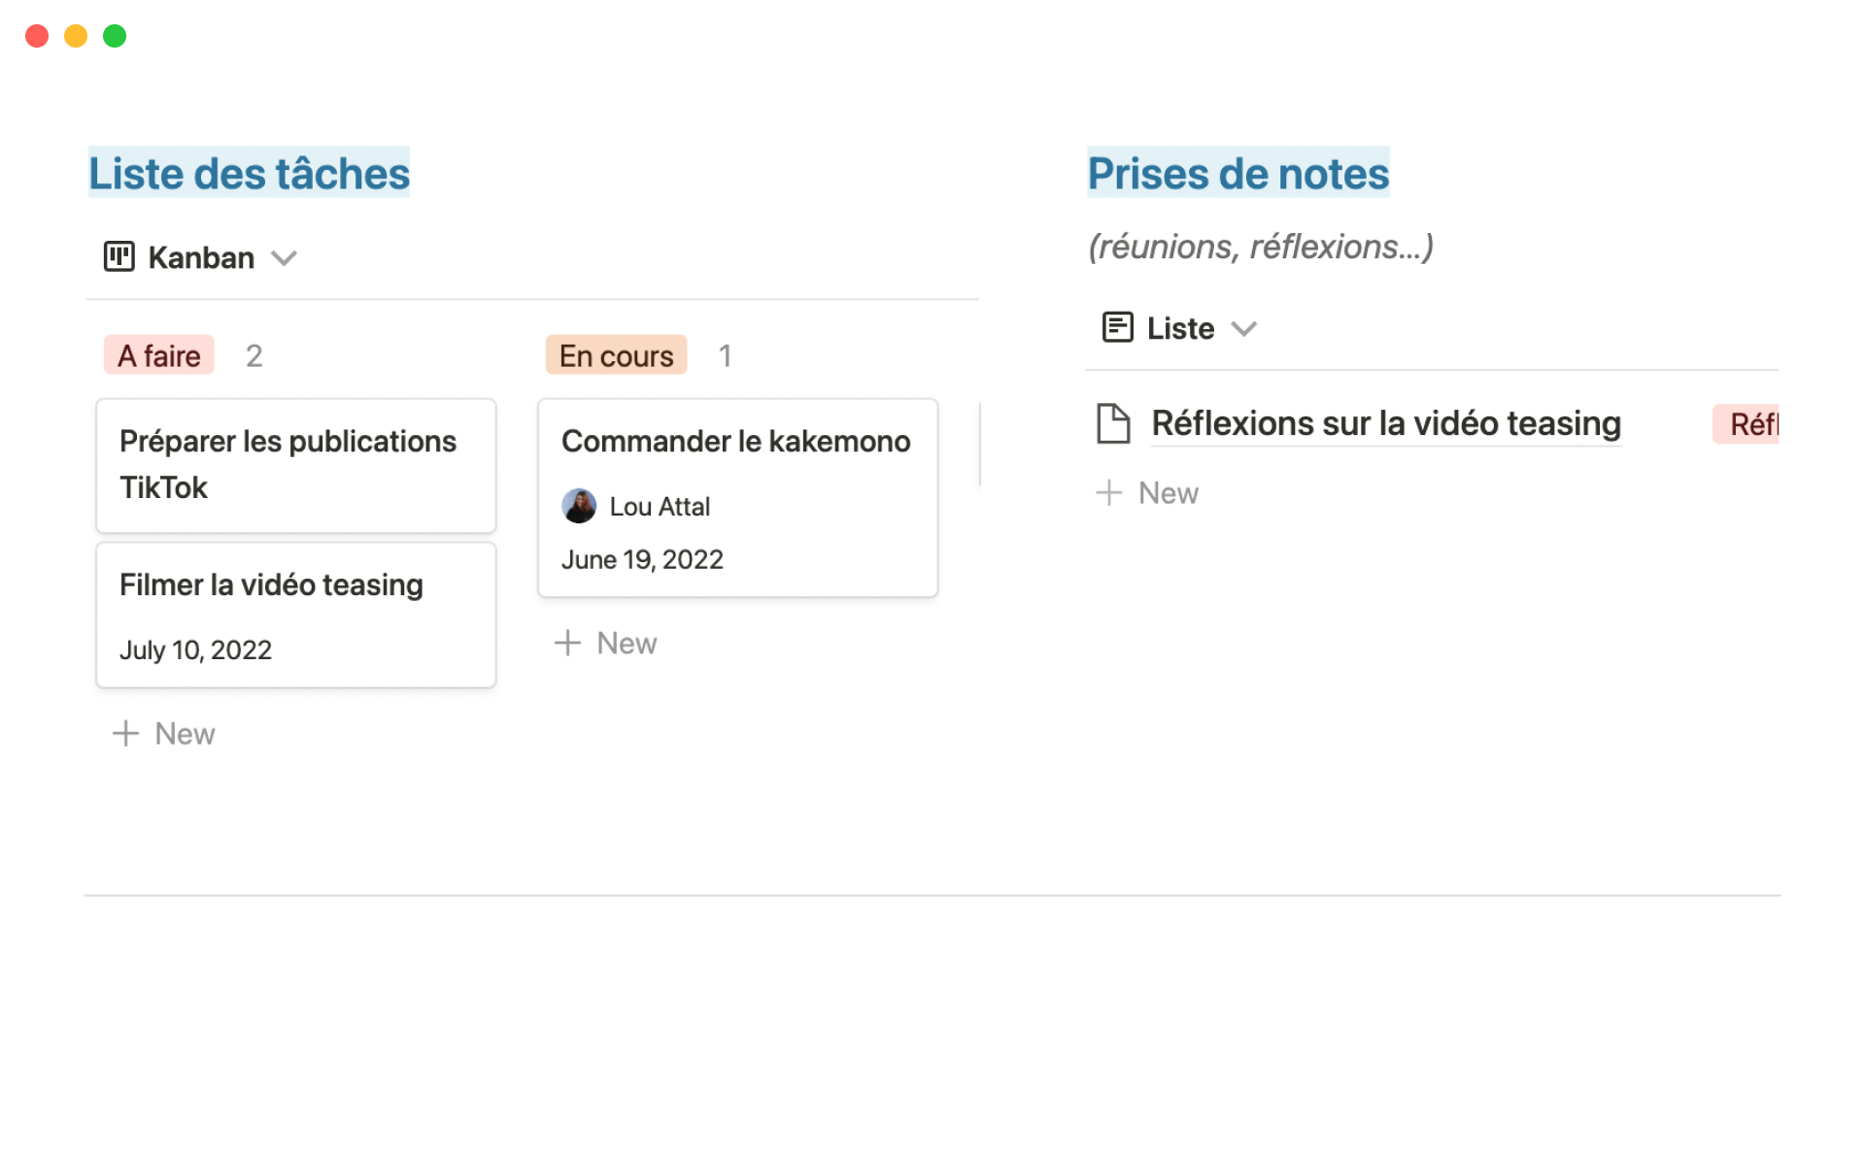Click the Liste des tâches heading

(x=249, y=173)
